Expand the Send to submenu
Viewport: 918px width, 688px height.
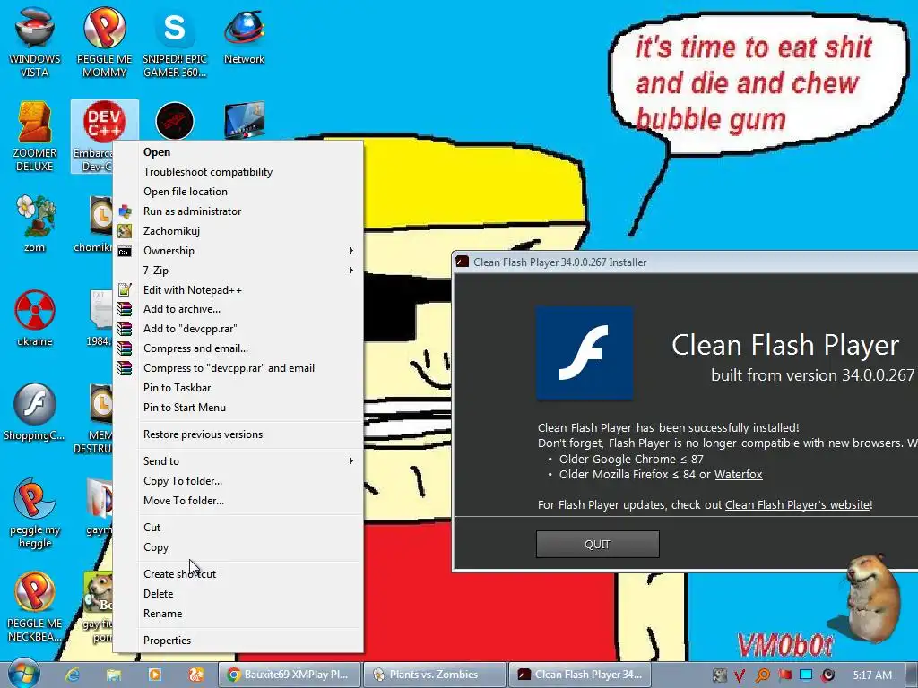click(x=238, y=461)
